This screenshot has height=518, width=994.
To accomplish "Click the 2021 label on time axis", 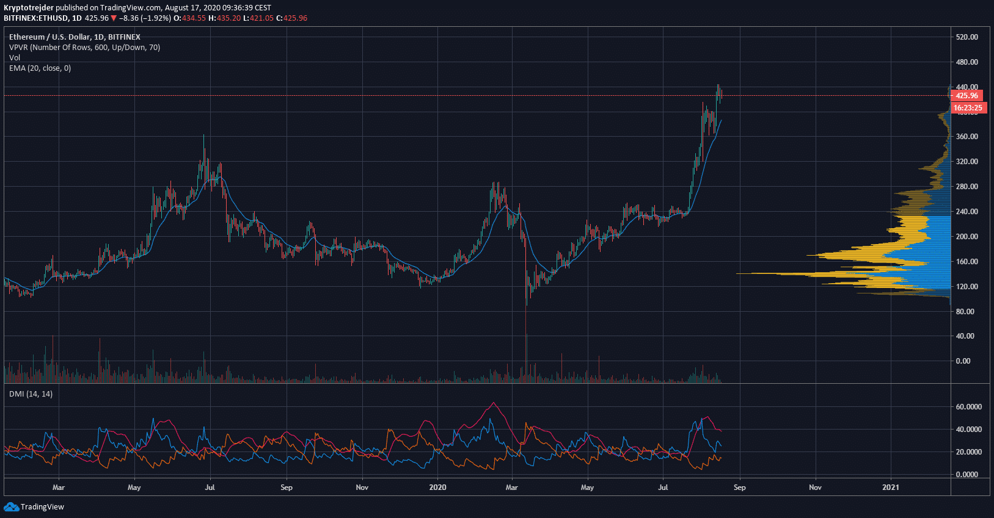I will [x=891, y=487].
